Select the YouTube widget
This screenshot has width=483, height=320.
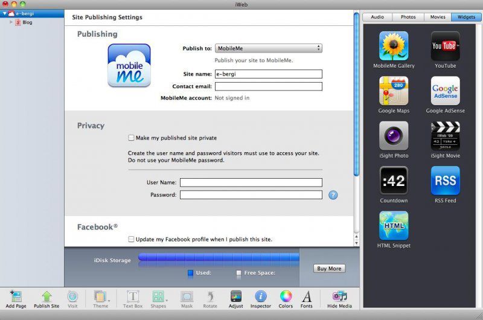[445, 46]
